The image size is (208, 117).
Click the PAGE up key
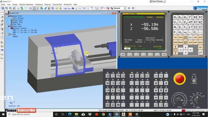(175, 47)
